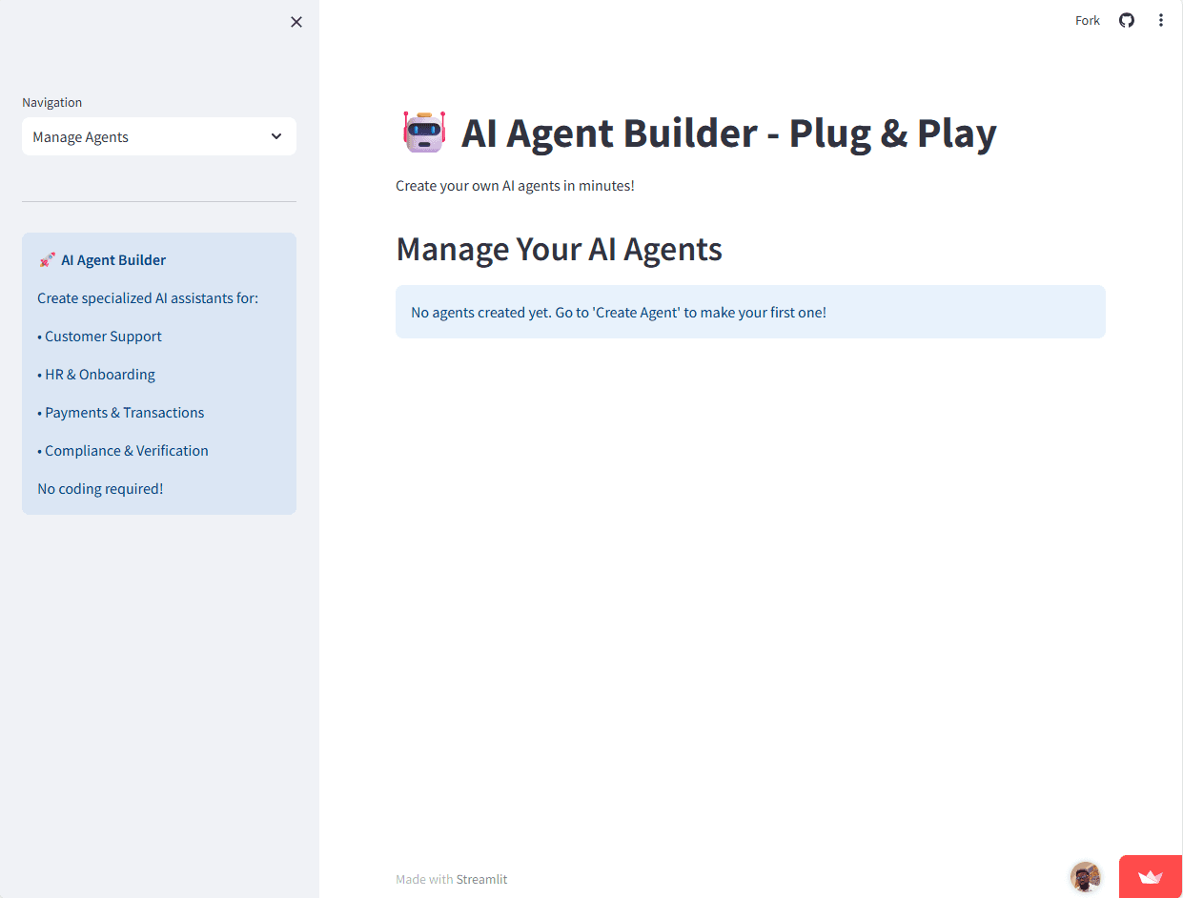Open the GitHub repository icon

point(1126,19)
